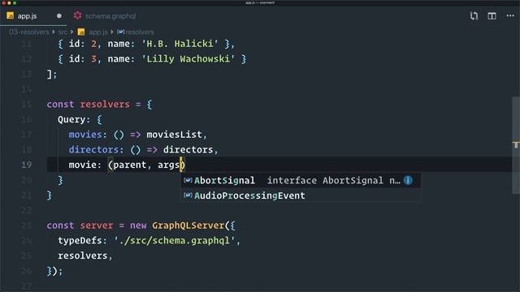520x292 pixels.
Task: Click the unsaved dot on app.js tab
Action: coord(59,16)
